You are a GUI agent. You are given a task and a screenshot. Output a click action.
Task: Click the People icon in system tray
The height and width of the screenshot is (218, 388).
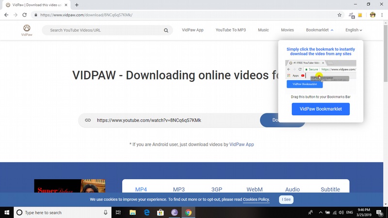pyautogui.click(x=310, y=213)
